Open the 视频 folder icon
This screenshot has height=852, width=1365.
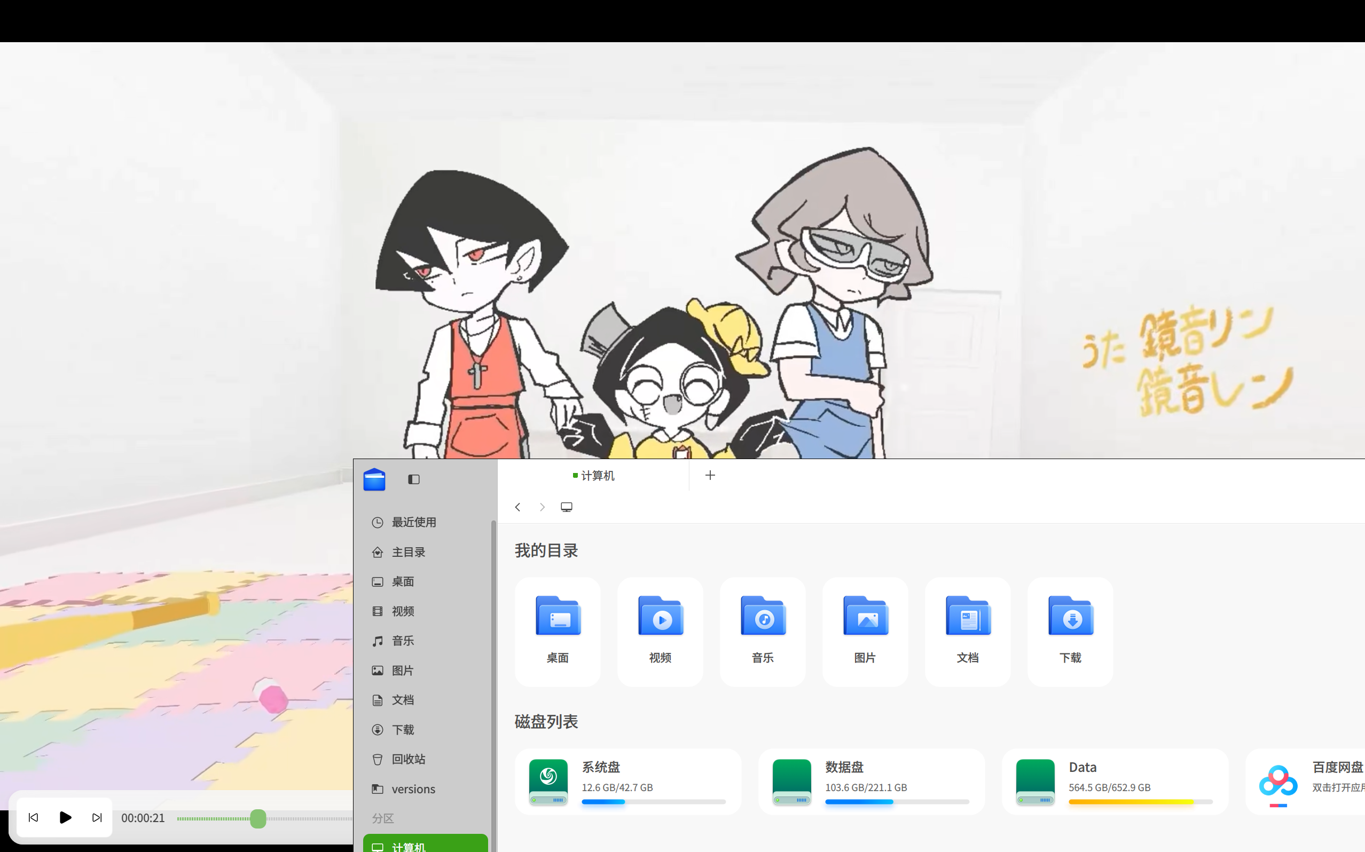tap(660, 632)
